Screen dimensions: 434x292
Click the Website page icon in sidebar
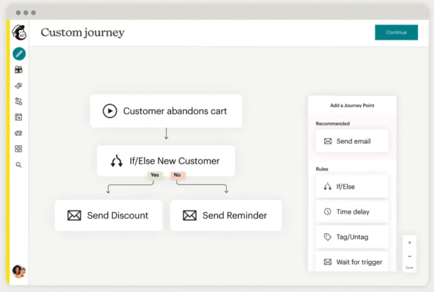[19, 117]
